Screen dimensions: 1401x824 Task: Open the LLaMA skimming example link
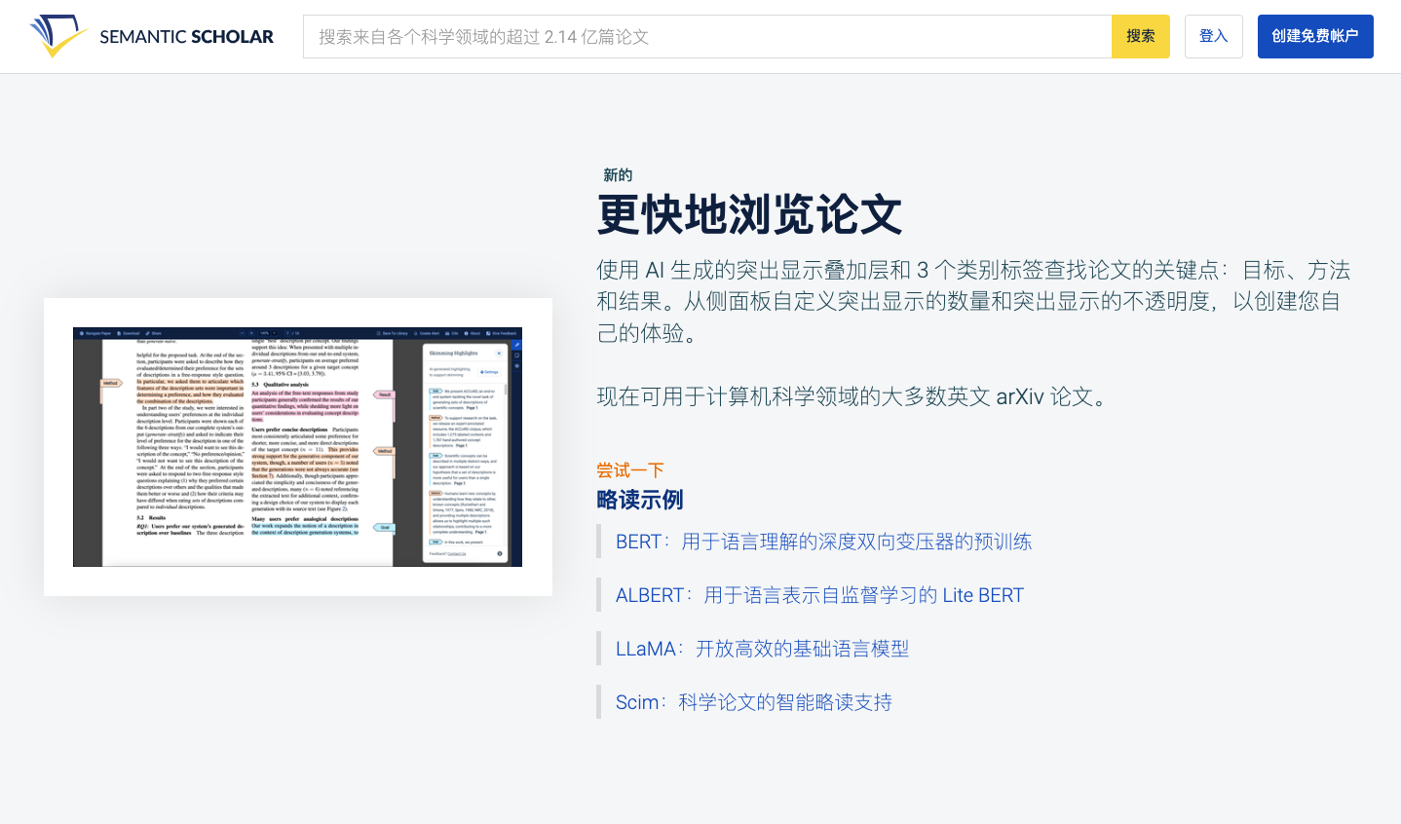762,649
